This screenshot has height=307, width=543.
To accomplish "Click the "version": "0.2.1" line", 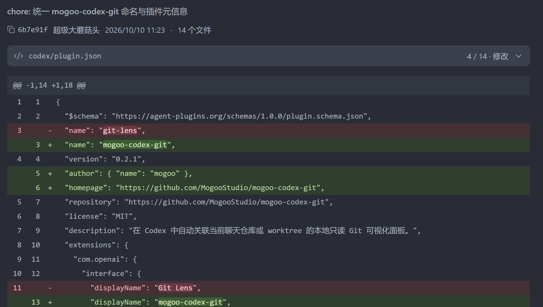I will pyautogui.click(x=269, y=159).
